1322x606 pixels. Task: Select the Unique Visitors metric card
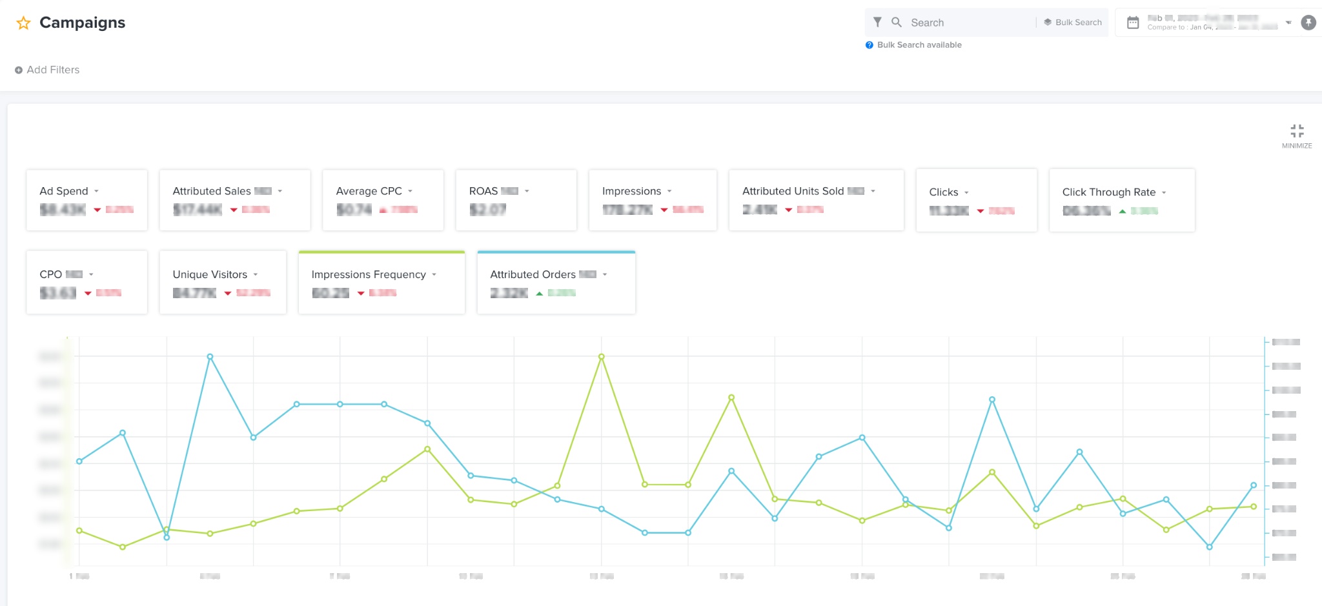223,283
